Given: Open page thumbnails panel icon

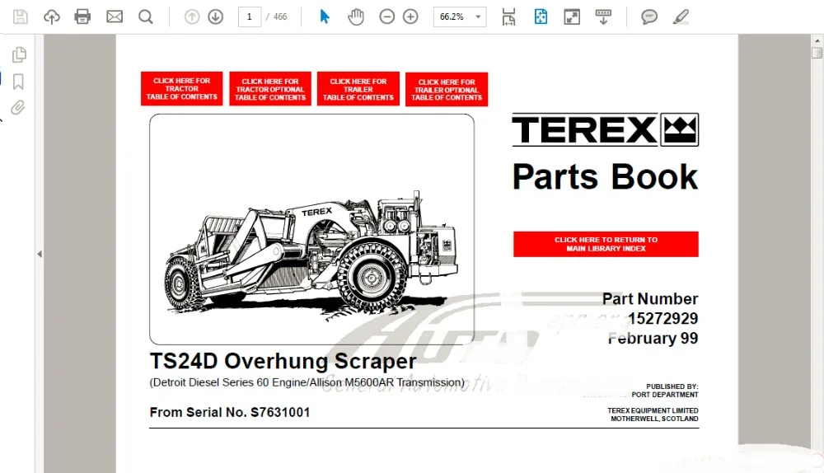Looking at the screenshot, I should pyautogui.click(x=19, y=54).
